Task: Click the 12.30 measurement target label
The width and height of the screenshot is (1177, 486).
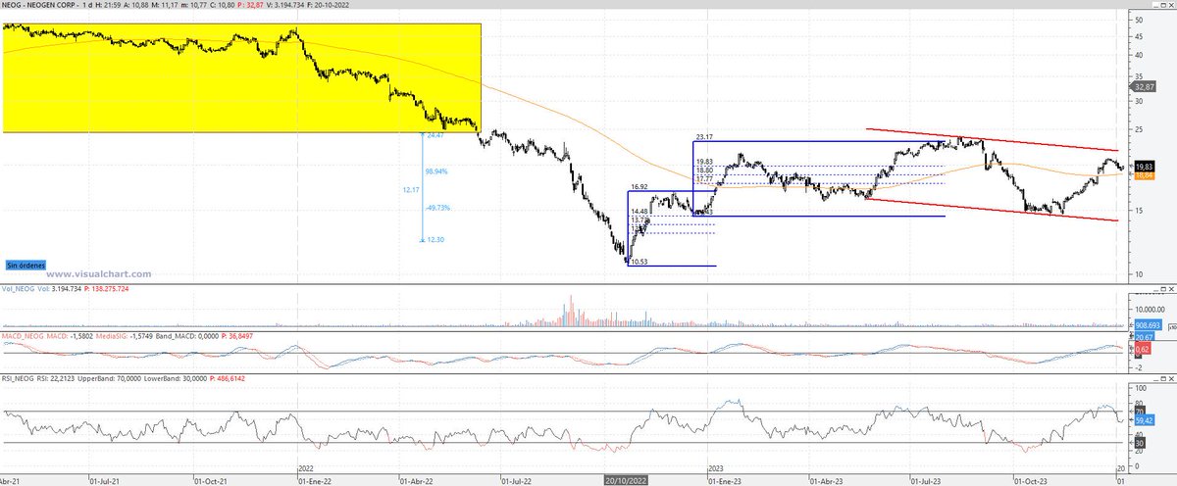Action: point(436,240)
